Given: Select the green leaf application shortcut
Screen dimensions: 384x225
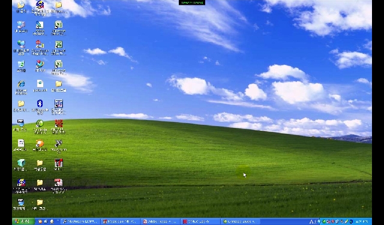Looking at the screenshot, I should pos(40,127).
